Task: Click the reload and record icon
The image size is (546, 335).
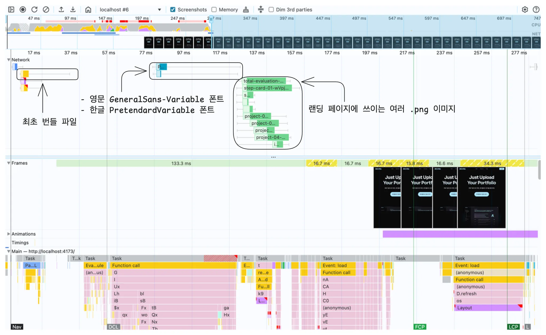Action: tap(34, 10)
